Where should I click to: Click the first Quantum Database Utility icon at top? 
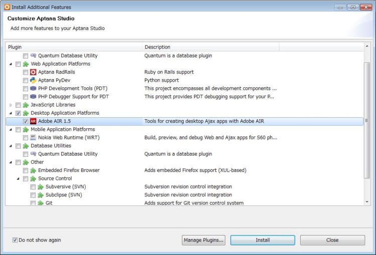(x=33, y=56)
